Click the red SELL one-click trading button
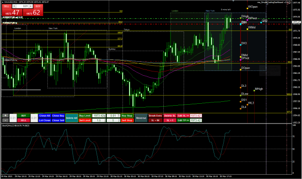 [x=7, y=6]
